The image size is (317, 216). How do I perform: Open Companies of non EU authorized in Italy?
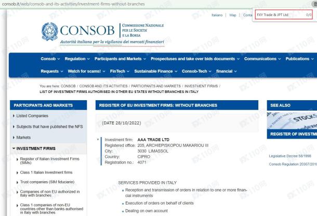[50, 193]
